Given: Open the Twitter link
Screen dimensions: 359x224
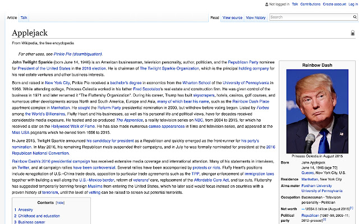Looking at the screenshot, I should click(x=24, y=167).
